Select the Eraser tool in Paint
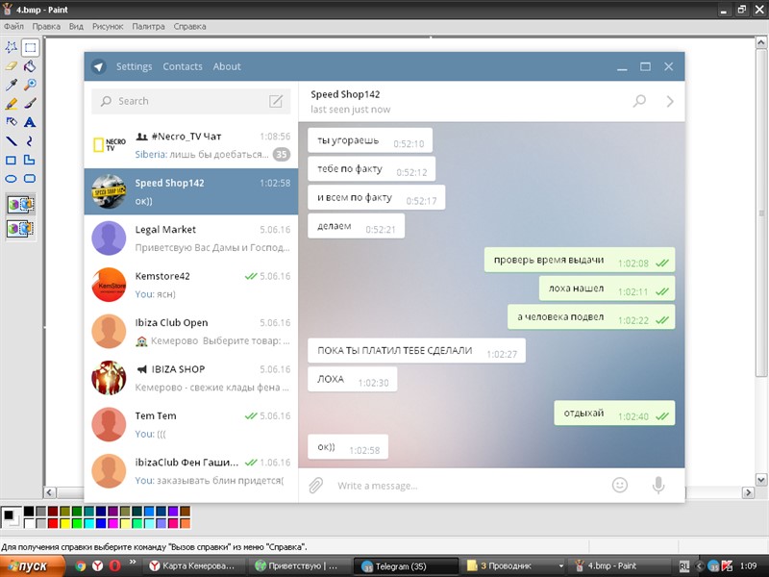Viewport: 769px width, 577px height. coord(12,66)
